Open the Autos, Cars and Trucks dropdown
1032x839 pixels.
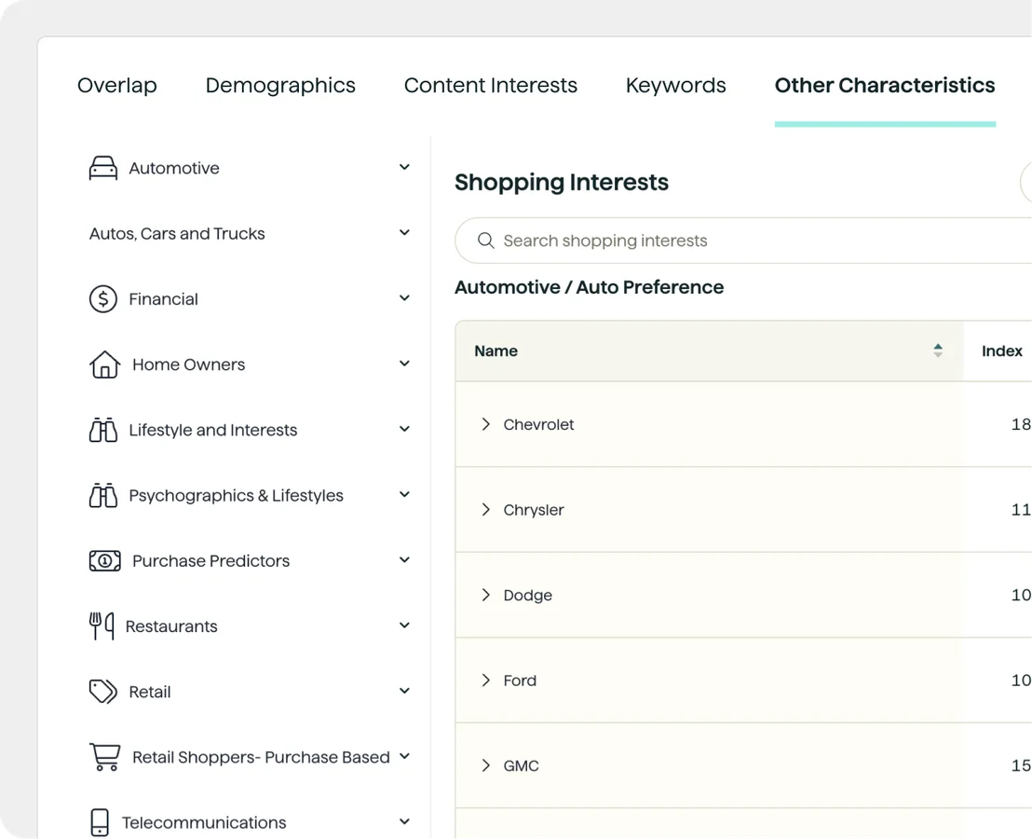tap(404, 233)
